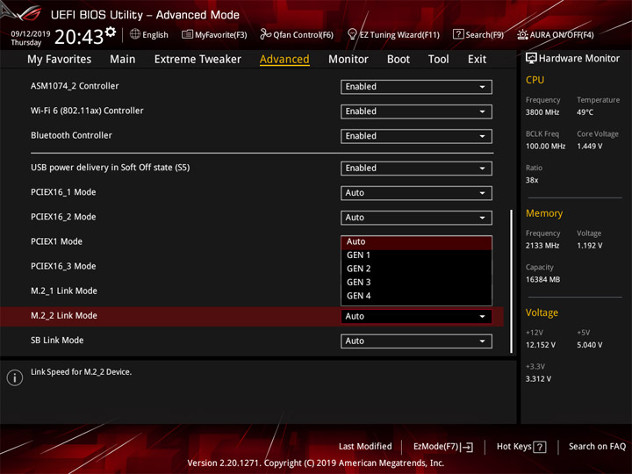Click the memory capacity 16384 MB value
632x474 pixels.
(542, 280)
